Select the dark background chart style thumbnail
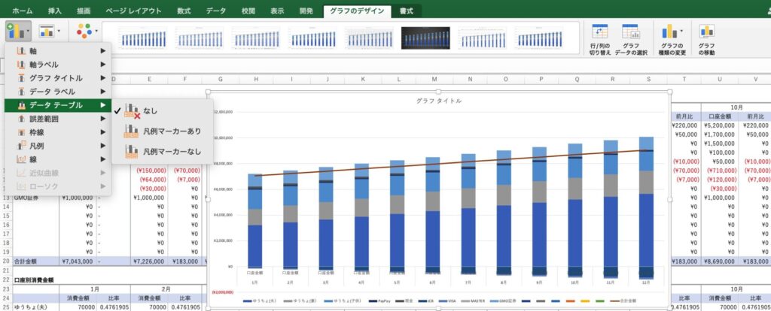 click(x=425, y=38)
